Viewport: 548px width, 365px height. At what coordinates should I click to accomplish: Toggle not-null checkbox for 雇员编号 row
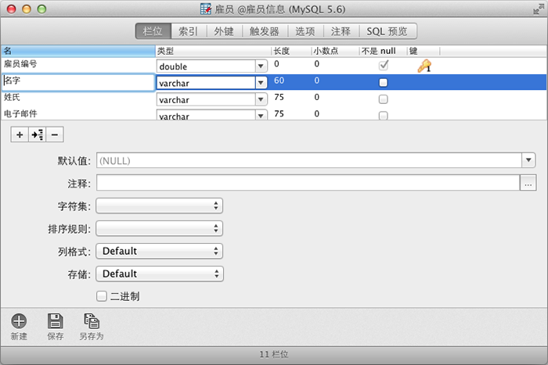coord(384,65)
